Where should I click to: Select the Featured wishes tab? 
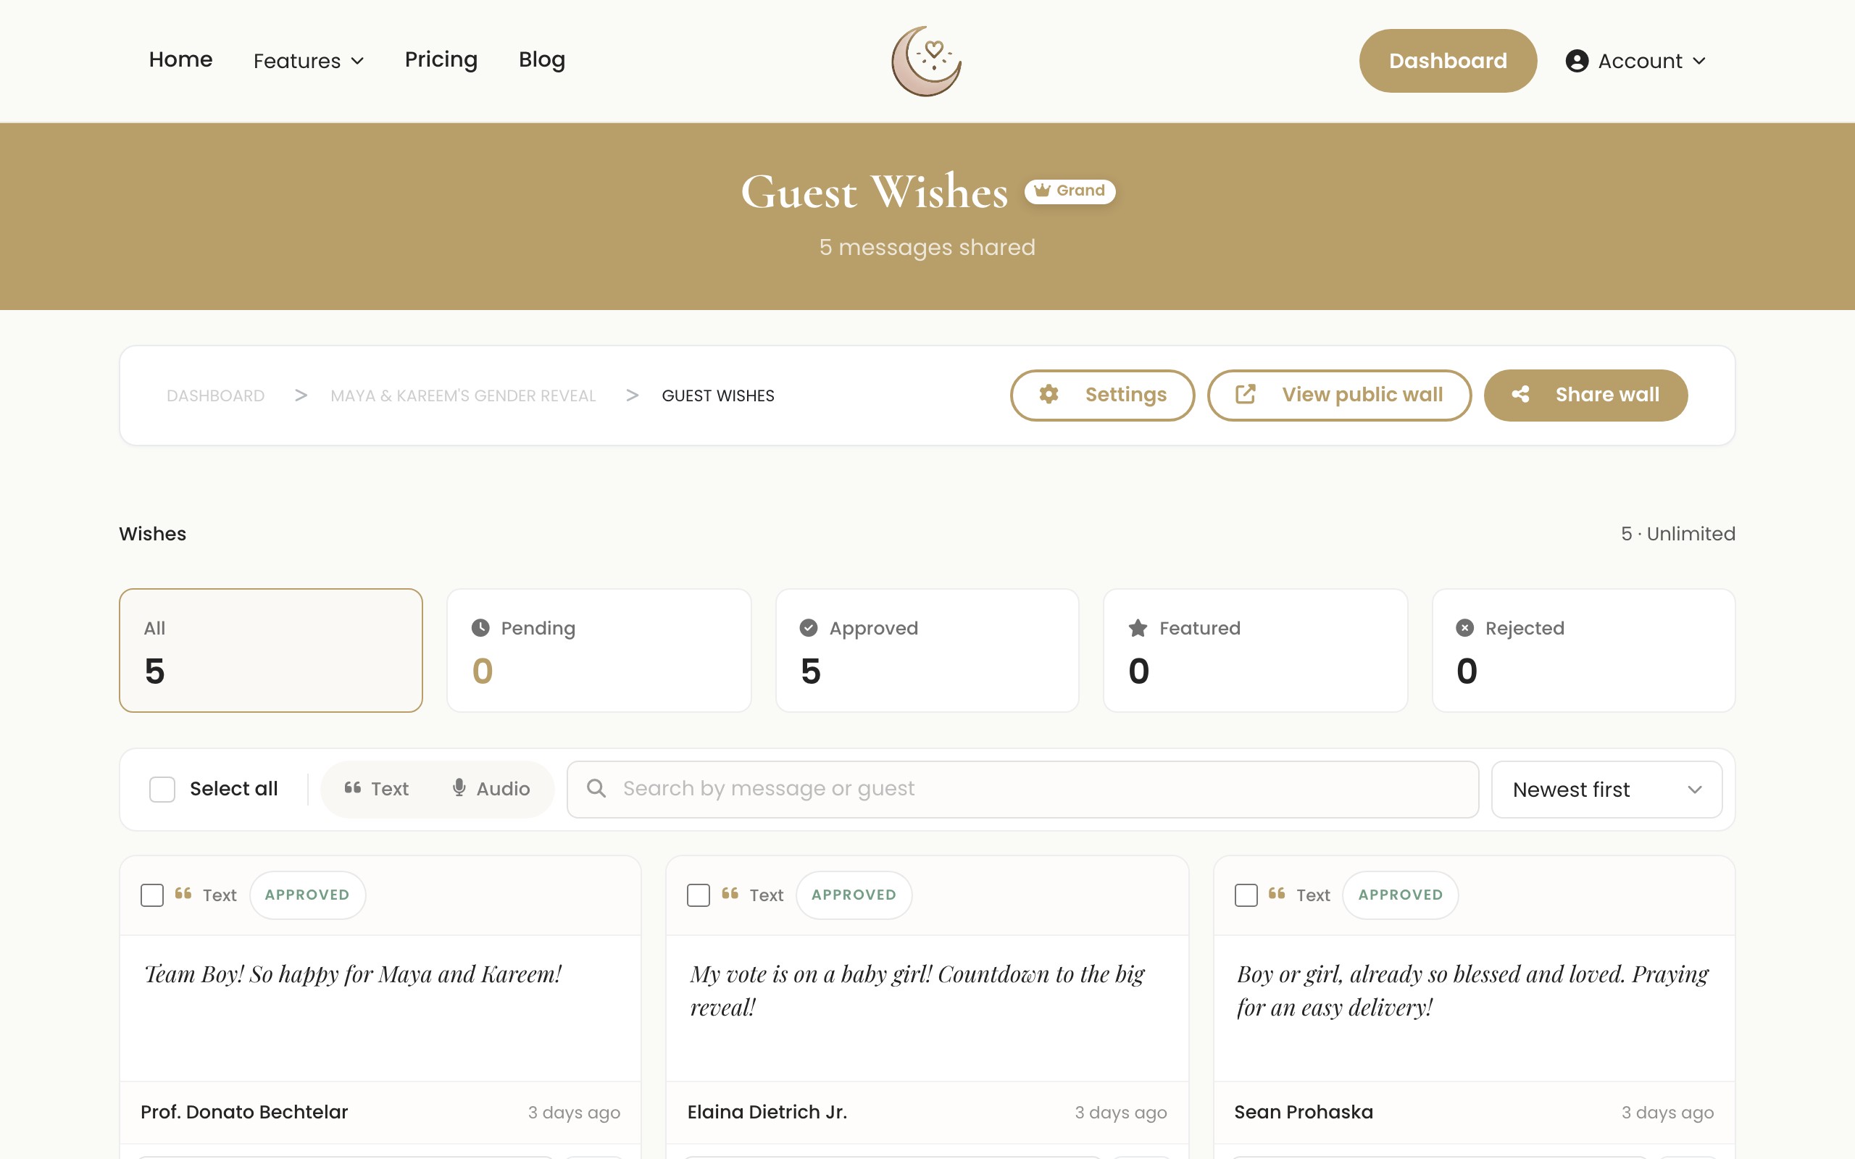[x=1255, y=650]
